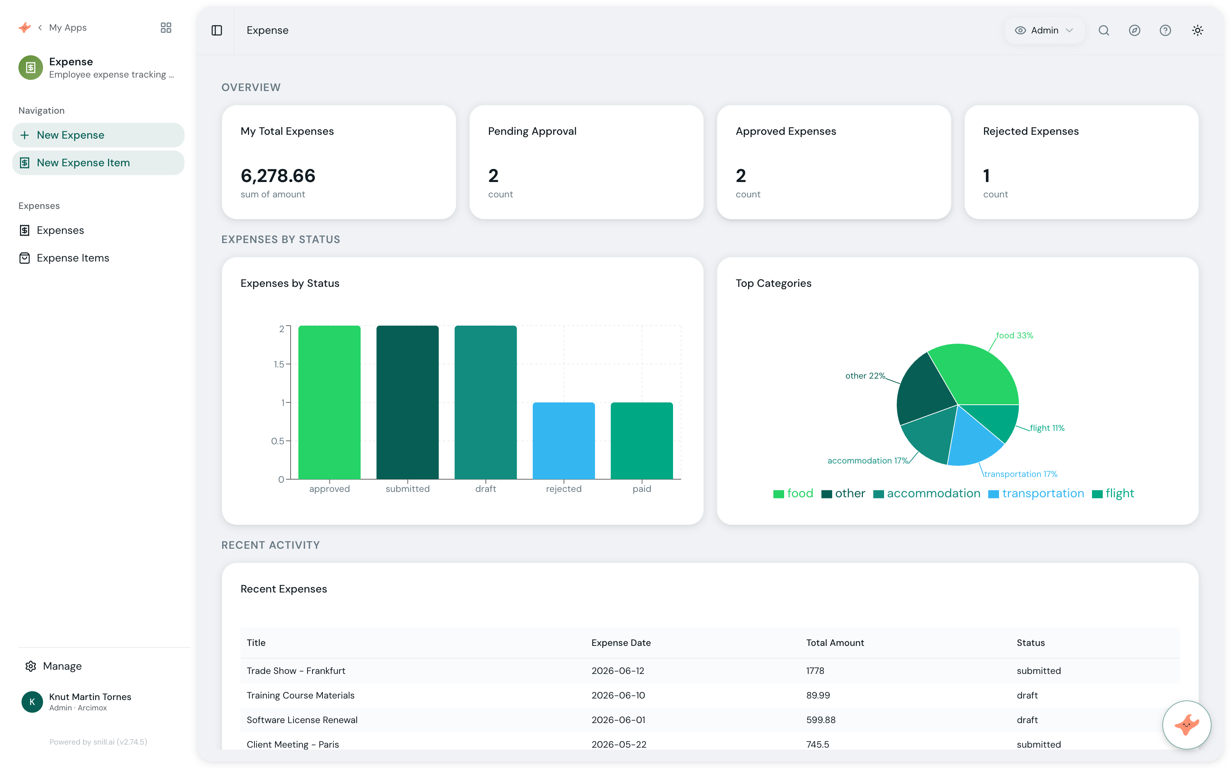
Task: Click the Powered by snill.ai text
Action: 98,742
